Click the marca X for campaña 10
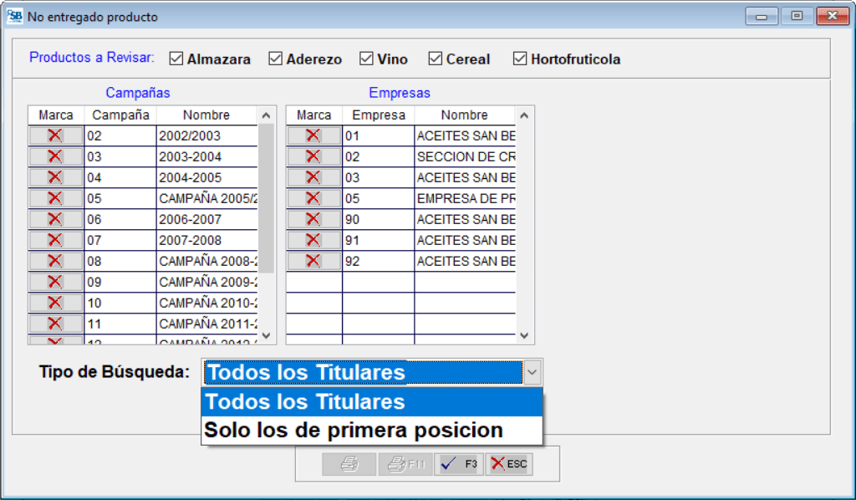 (x=55, y=302)
